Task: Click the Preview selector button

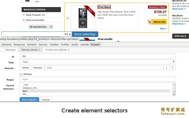Action: coord(38,68)
